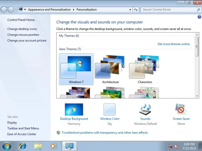Screen dimensions: 202x151
Task: Select the Architecture theme
Action: [x=110, y=69]
